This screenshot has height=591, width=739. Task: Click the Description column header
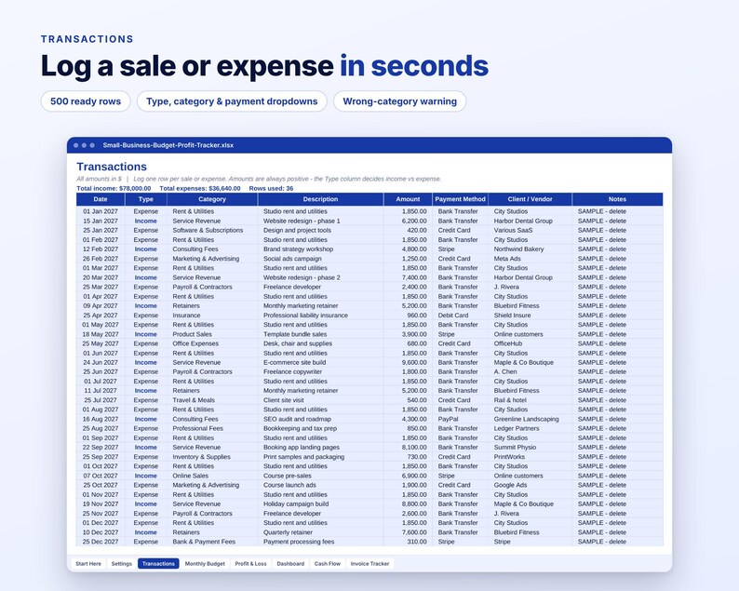pyautogui.click(x=320, y=199)
